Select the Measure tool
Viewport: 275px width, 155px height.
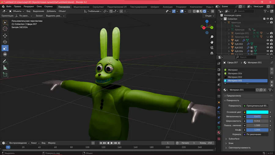point(5,68)
